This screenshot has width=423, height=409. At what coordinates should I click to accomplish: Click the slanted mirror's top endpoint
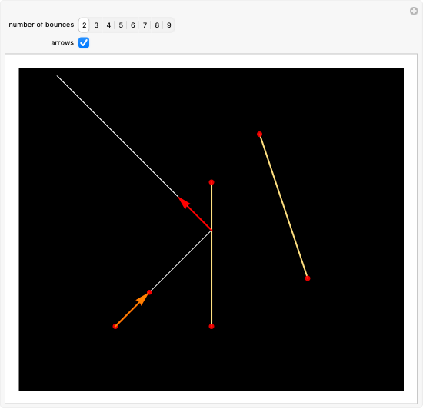tap(259, 134)
